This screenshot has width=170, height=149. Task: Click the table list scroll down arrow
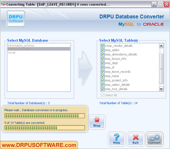click(x=161, y=89)
